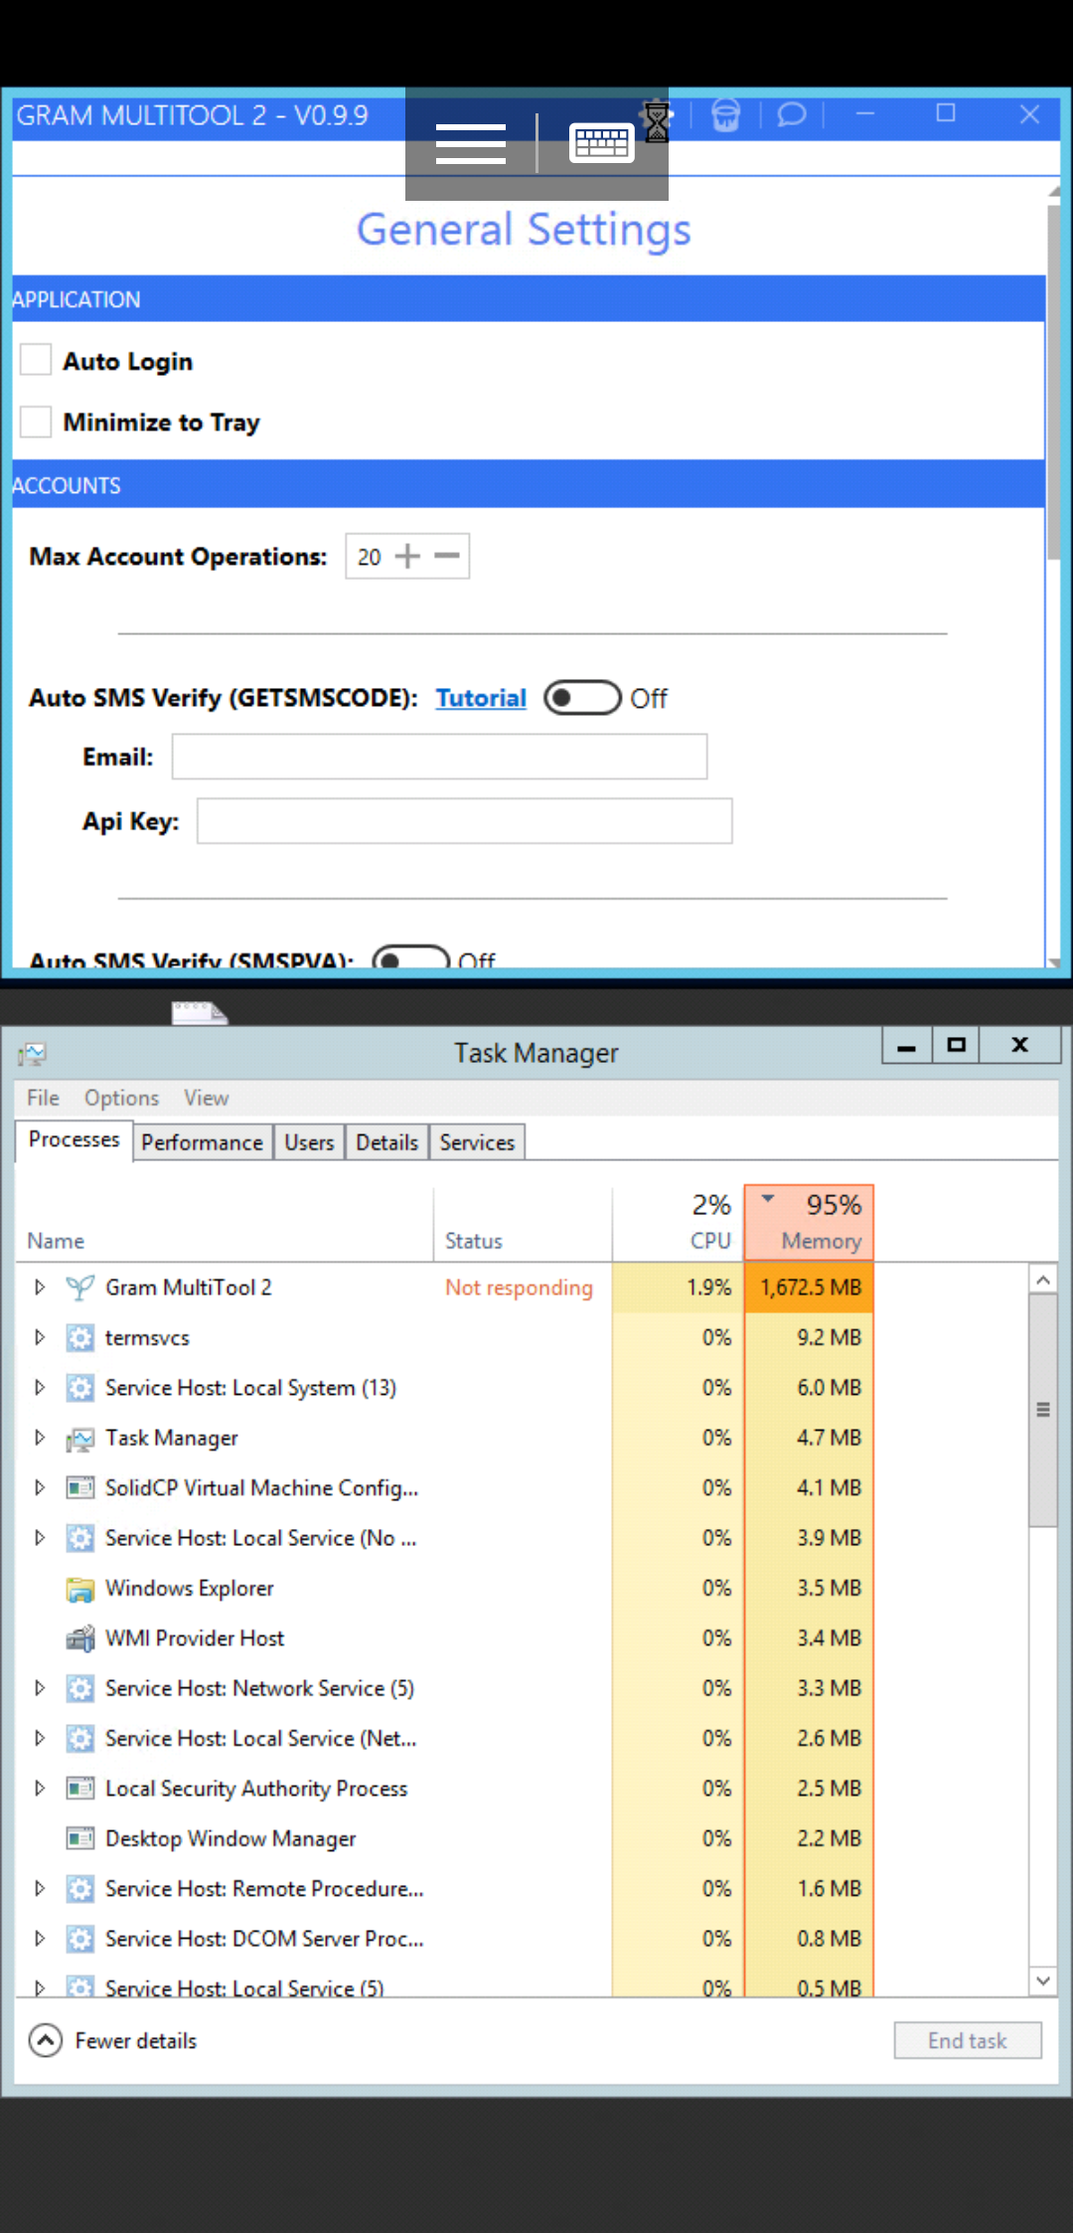Click the Api Key input field
Screen dimensions: 1073x2233
point(464,821)
